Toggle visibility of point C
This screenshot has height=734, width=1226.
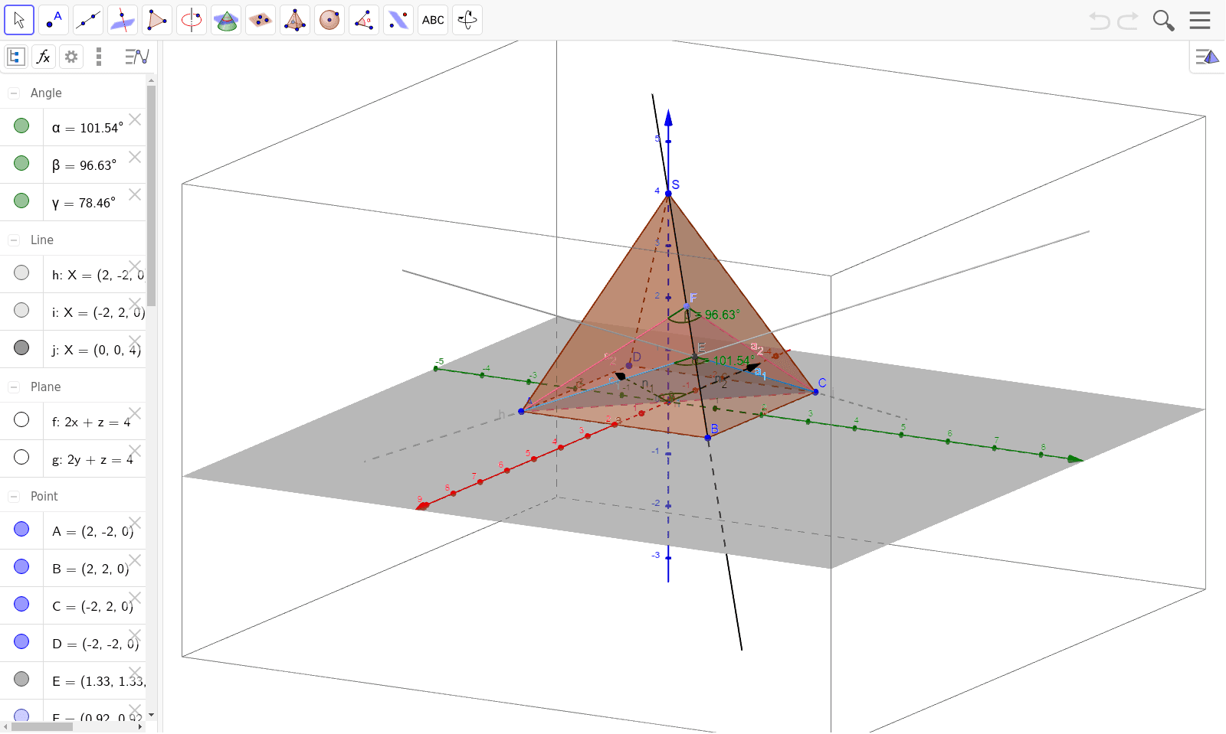(21, 604)
